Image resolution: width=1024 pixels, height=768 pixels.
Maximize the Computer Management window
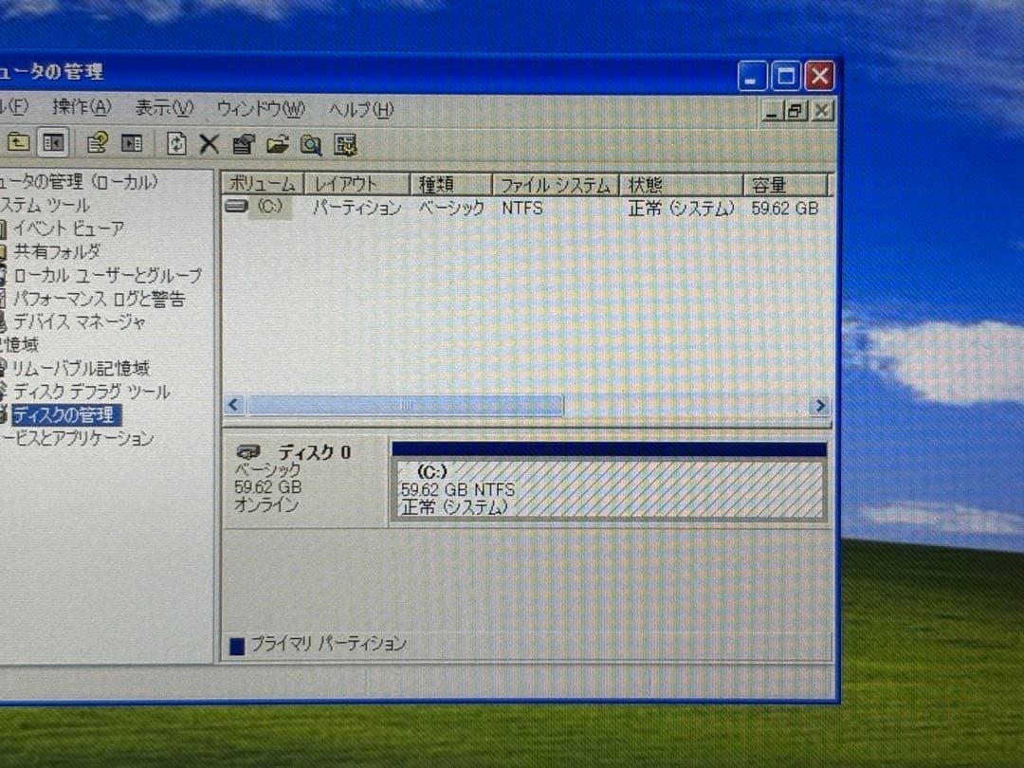point(786,77)
